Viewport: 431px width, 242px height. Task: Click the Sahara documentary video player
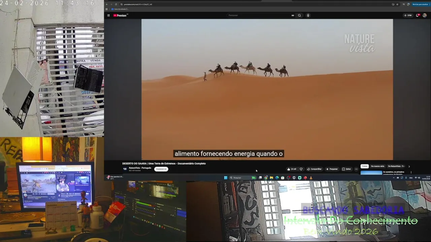tap(267, 89)
